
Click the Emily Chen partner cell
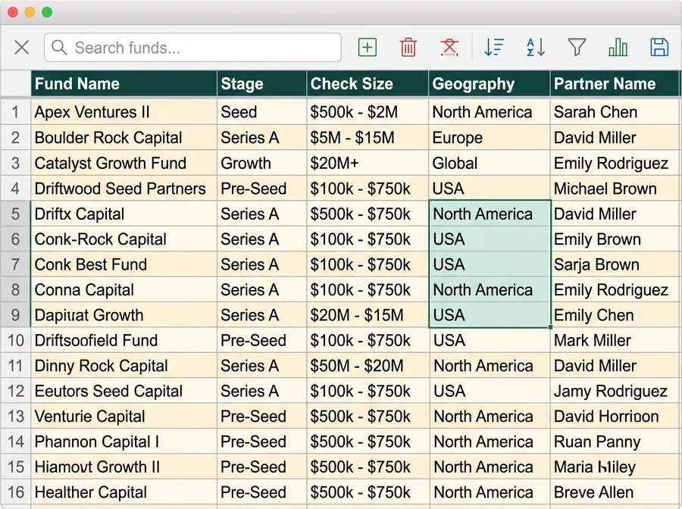[x=615, y=315]
